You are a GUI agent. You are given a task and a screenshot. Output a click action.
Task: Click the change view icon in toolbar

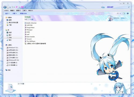(118, 13)
